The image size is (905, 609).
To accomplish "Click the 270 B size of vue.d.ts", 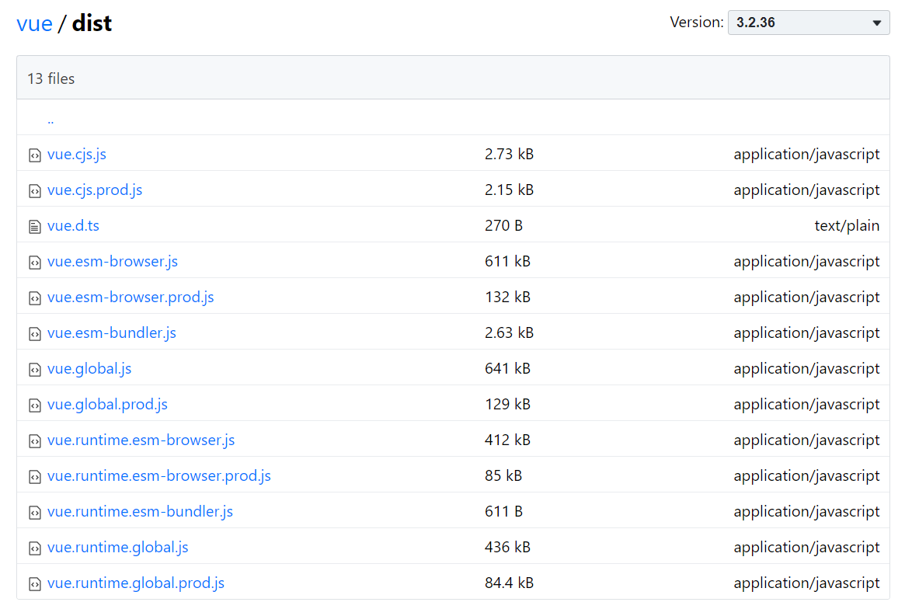I will tap(504, 226).
